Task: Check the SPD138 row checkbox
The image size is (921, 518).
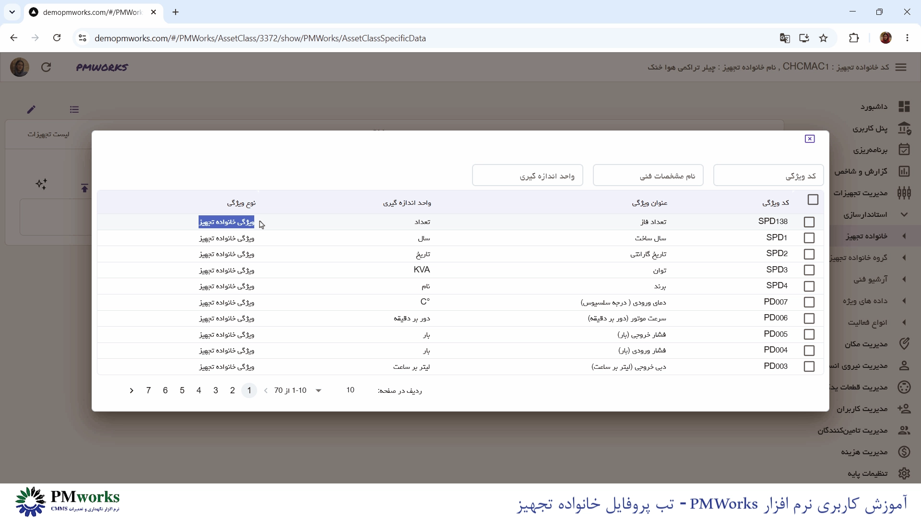Action: [809, 222]
